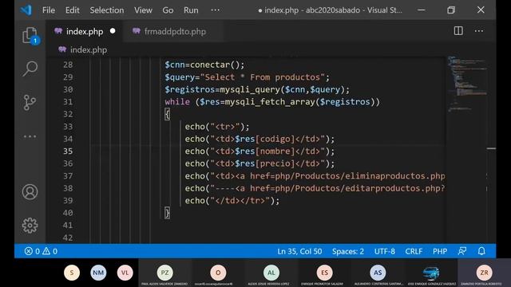Screen dimensions: 511x287
Task: Select participant avatar S
Action: pyautogui.click(x=72, y=273)
